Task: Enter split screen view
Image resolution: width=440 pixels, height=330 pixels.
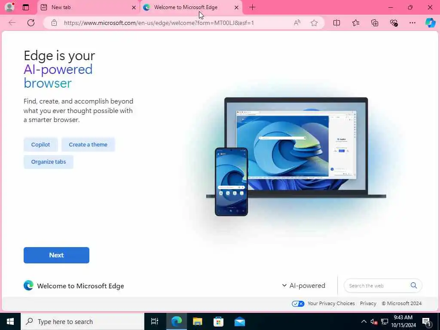Action: point(336,23)
